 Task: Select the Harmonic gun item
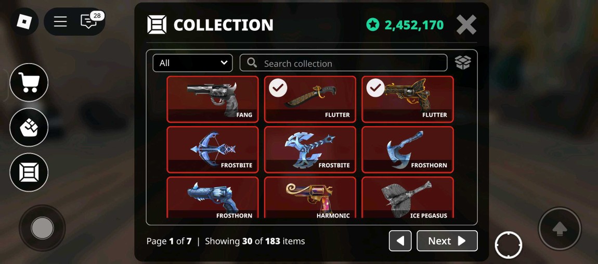(310, 197)
